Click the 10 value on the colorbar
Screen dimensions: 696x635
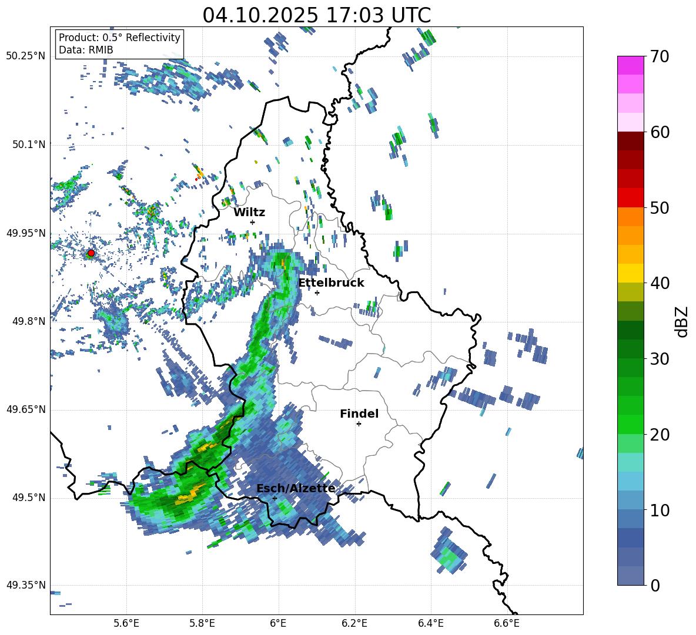(x=660, y=510)
